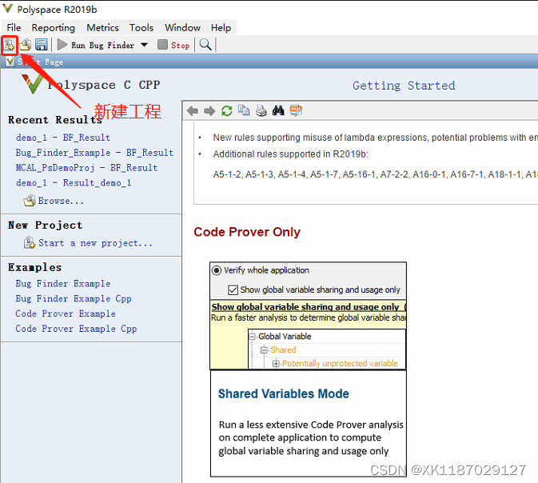This screenshot has width=538, height=483.
Task: Click the Save toolbar icon
Action: tap(42, 45)
